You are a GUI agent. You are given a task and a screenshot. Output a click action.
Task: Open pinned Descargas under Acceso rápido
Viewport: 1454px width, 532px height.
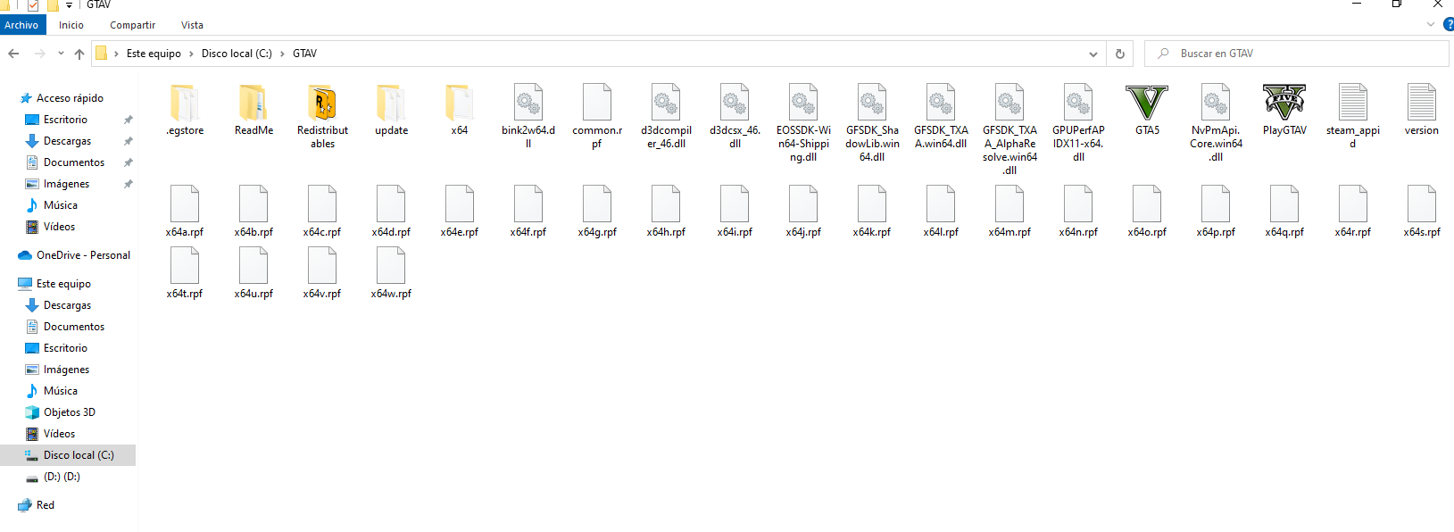(x=67, y=141)
